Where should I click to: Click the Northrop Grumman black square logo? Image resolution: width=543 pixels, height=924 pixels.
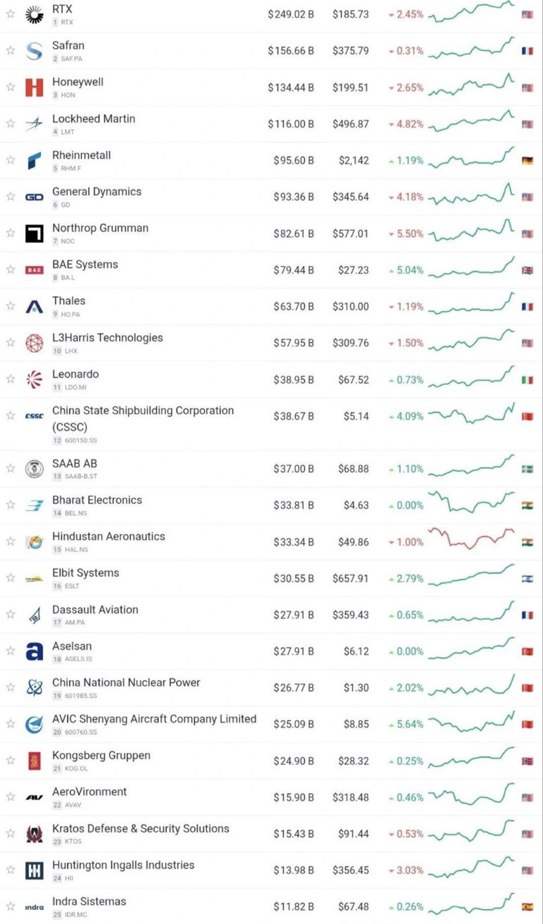pyautogui.click(x=34, y=233)
